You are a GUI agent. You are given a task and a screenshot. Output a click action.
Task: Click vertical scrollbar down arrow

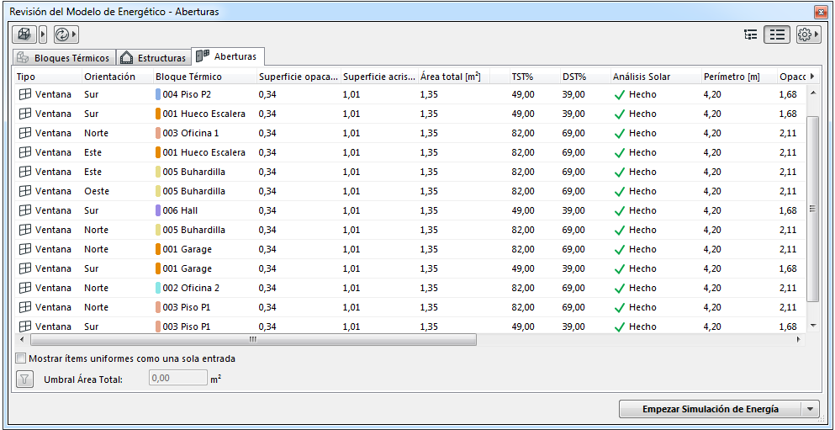pos(812,325)
